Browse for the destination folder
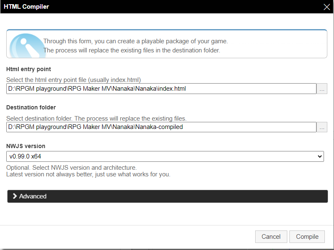334x250 pixels. click(x=322, y=127)
